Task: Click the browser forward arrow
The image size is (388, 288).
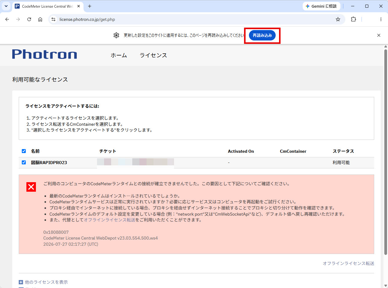Action: 18,19
